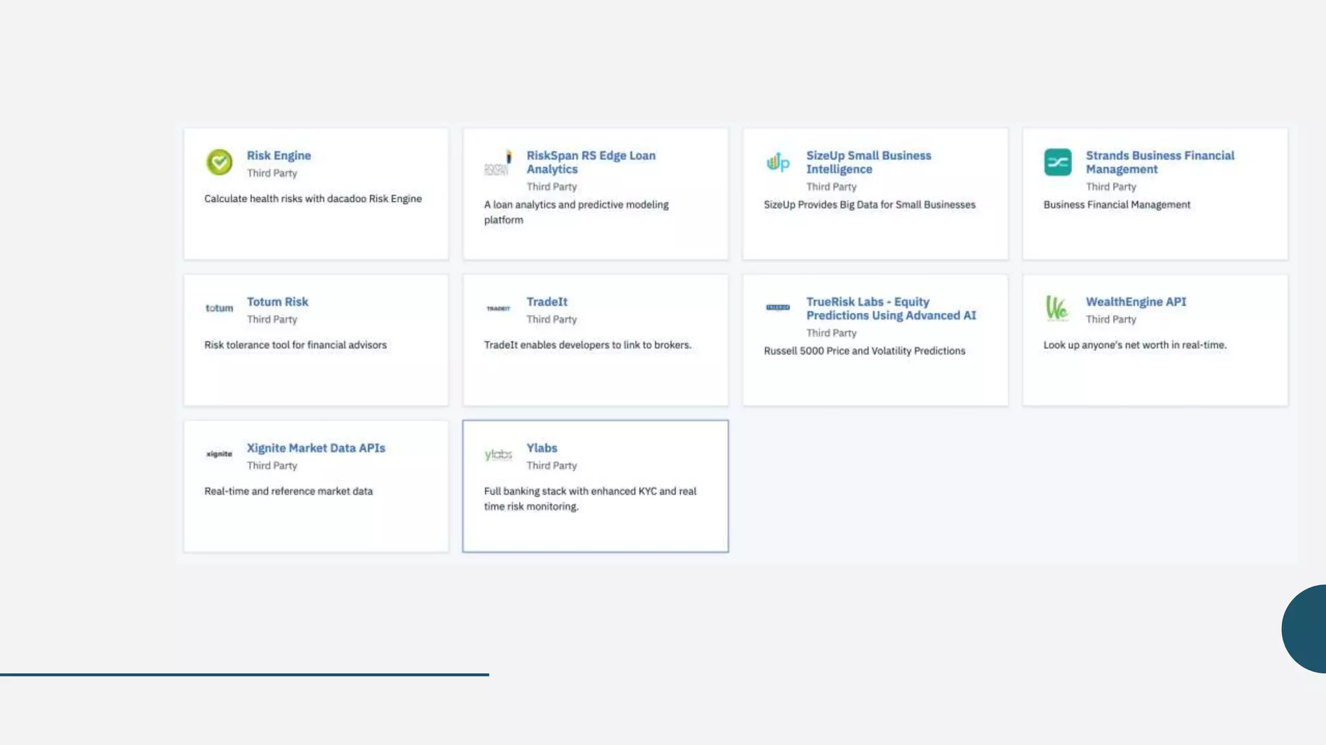
Task: Click the TrueRisk Labs logo icon
Action: point(778,308)
